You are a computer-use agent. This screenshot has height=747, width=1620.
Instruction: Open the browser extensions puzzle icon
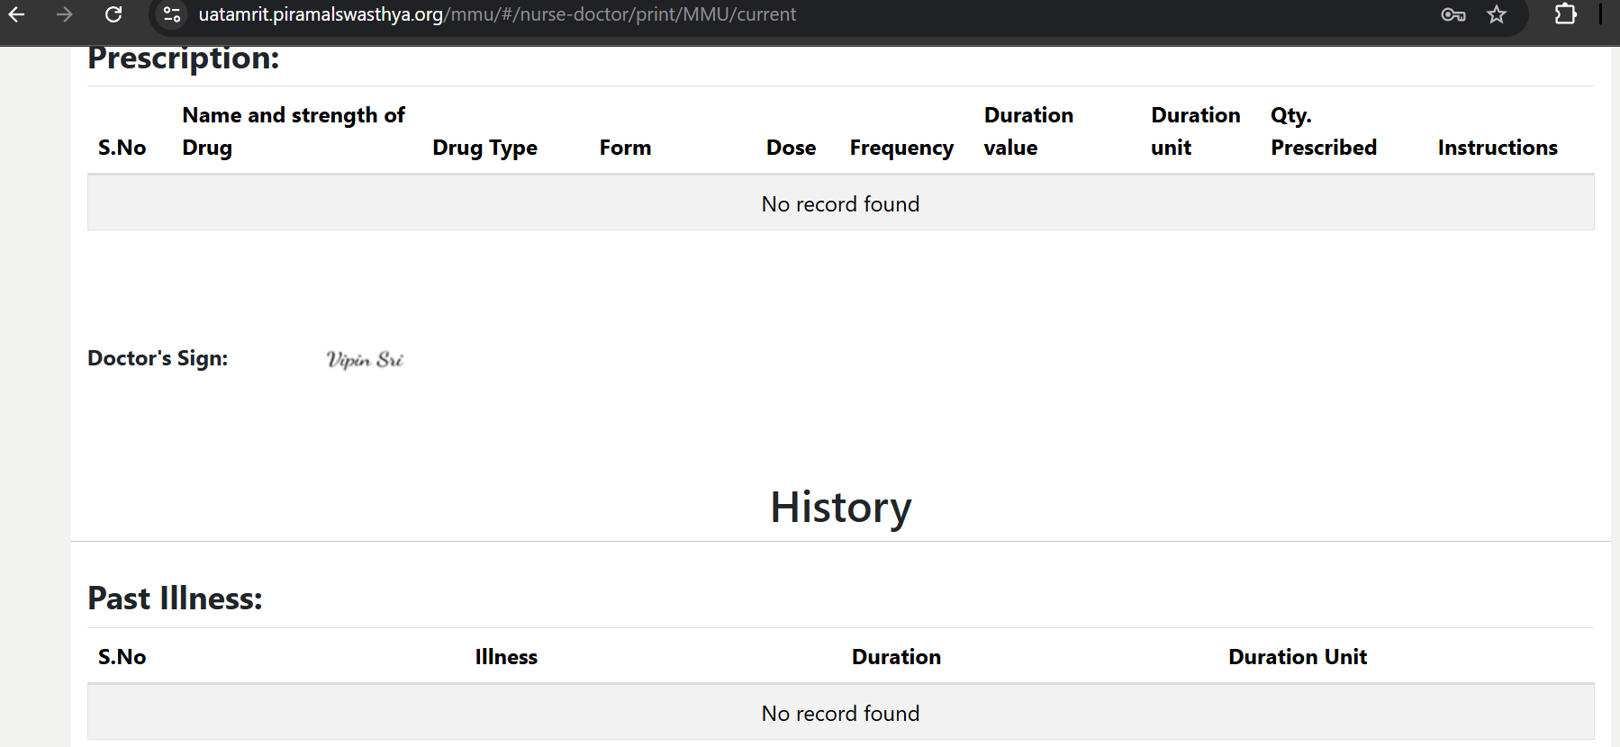[x=1566, y=14]
